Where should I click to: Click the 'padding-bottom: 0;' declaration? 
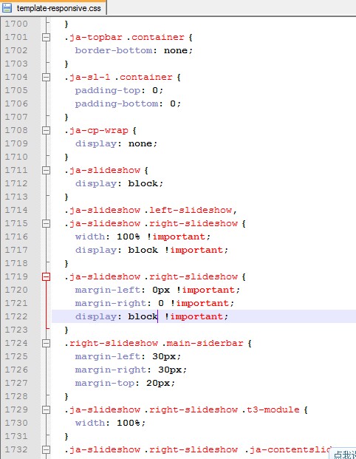click(128, 103)
